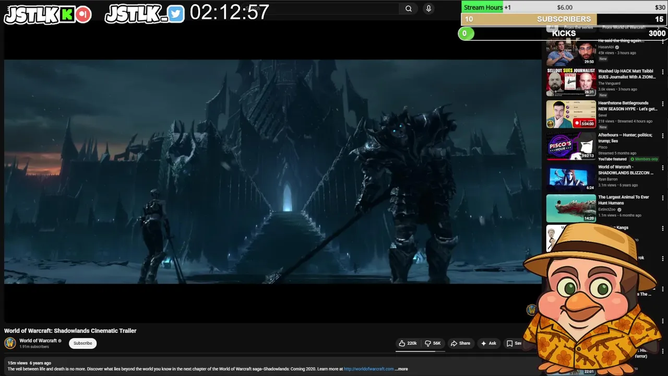Click the 'Members only' badge on Afterhours
This screenshot has width=668, height=376.
(x=644, y=159)
